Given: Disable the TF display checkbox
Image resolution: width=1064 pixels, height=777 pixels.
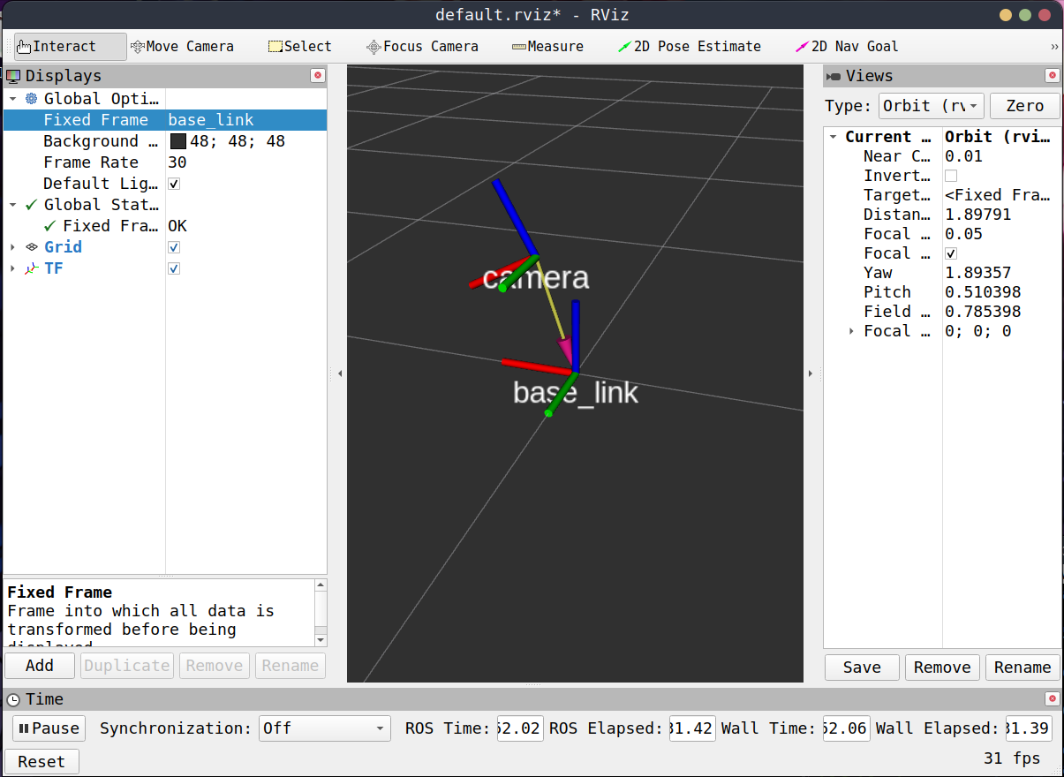Looking at the screenshot, I should point(174,268).
